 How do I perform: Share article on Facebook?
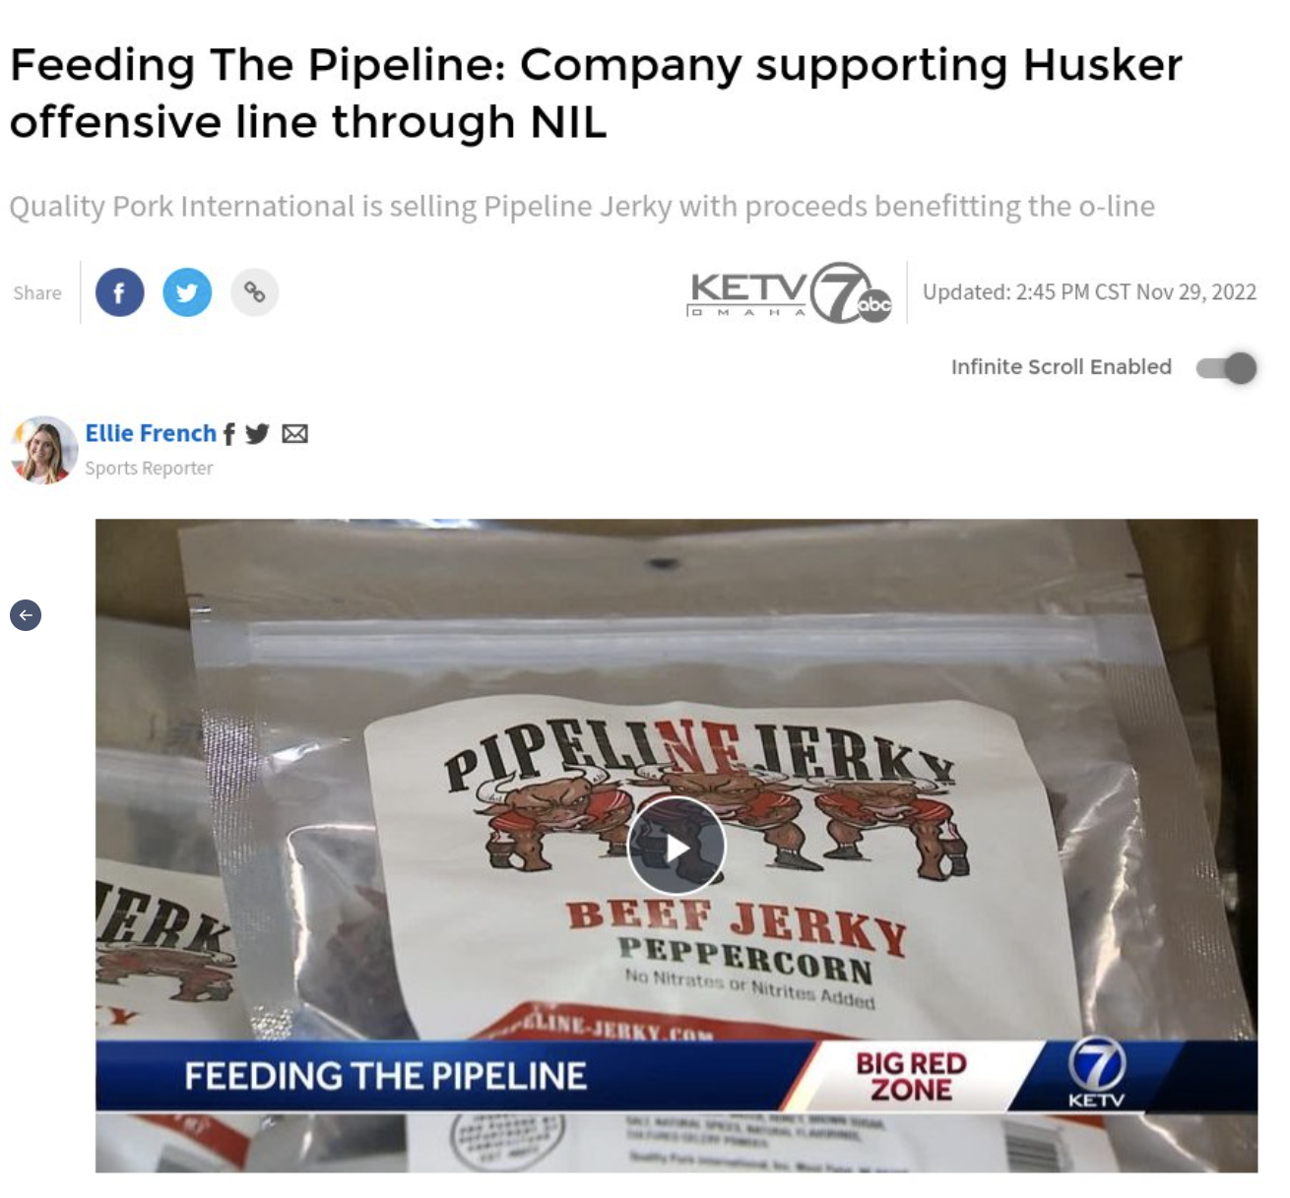[x=119, y=292]
